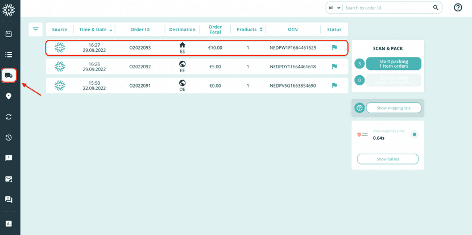Open the table filter icon
Screen dimensions: 472x235
36,30
